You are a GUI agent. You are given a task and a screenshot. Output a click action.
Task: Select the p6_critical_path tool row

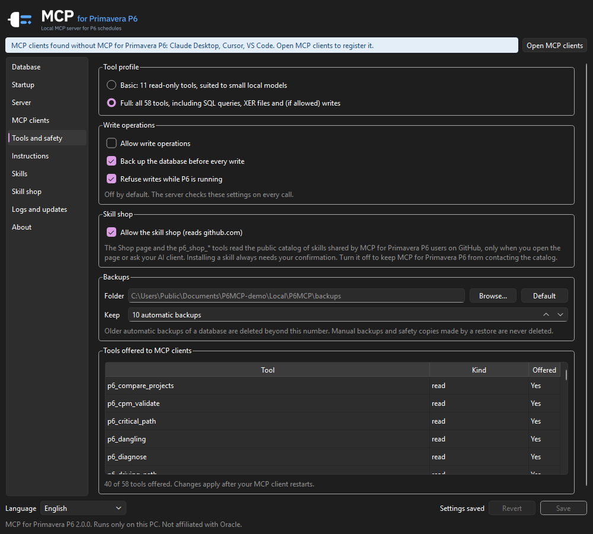point(333,421)
